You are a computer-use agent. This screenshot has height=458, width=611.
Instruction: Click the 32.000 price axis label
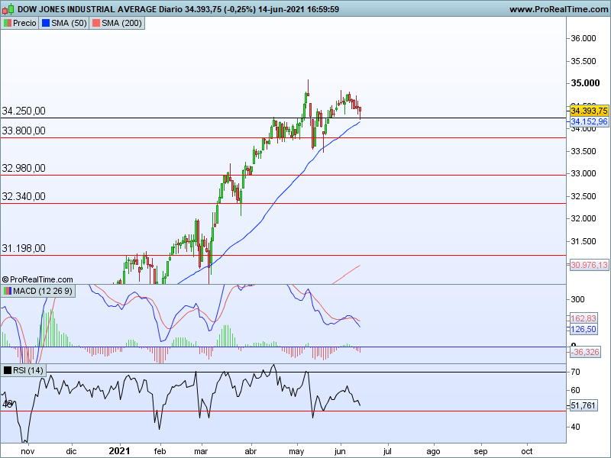point(584,218)
